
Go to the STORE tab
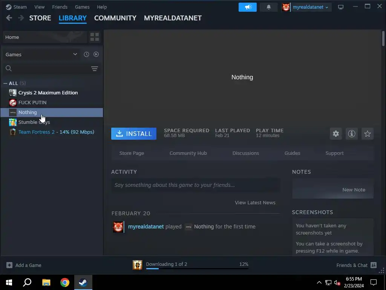point(40,18)
